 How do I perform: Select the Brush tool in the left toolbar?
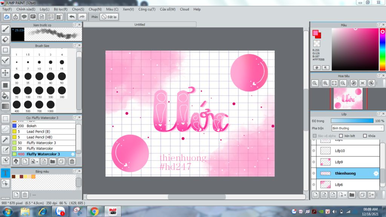coord(5,29)
